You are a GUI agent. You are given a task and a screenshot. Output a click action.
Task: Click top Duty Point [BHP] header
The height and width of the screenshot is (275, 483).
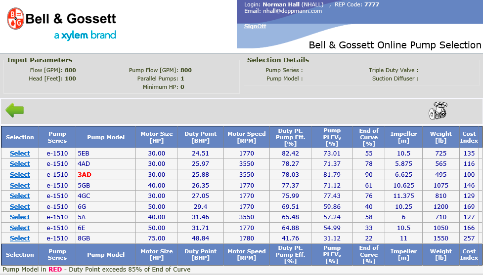(201, 137)
